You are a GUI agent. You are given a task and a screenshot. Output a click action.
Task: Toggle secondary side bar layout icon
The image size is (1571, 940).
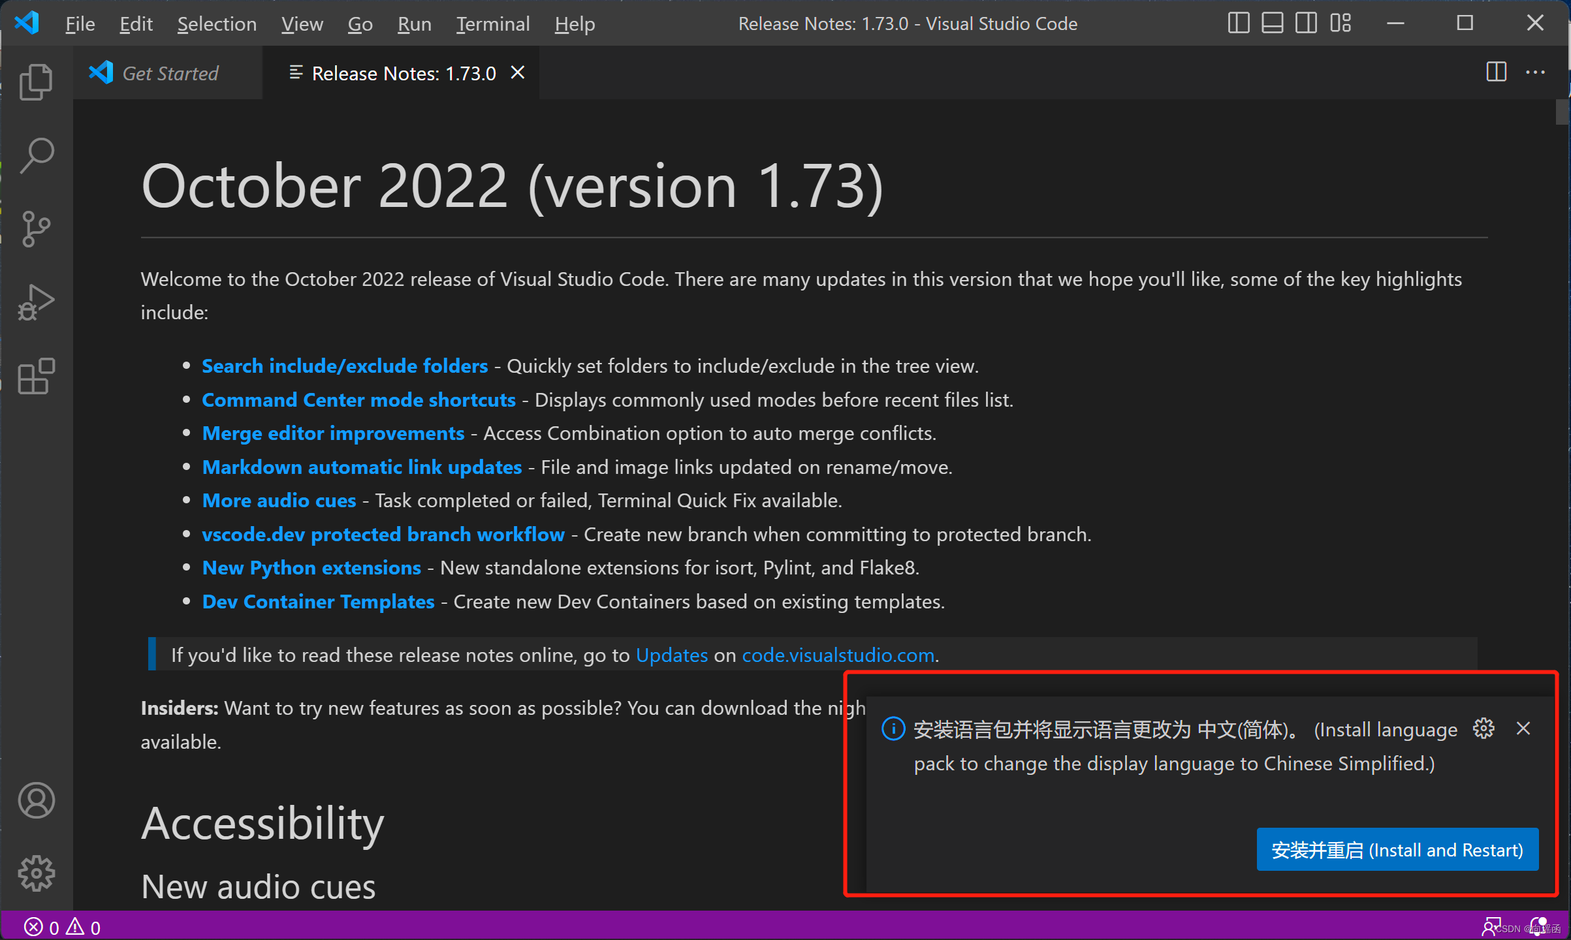coord(1306,23)
